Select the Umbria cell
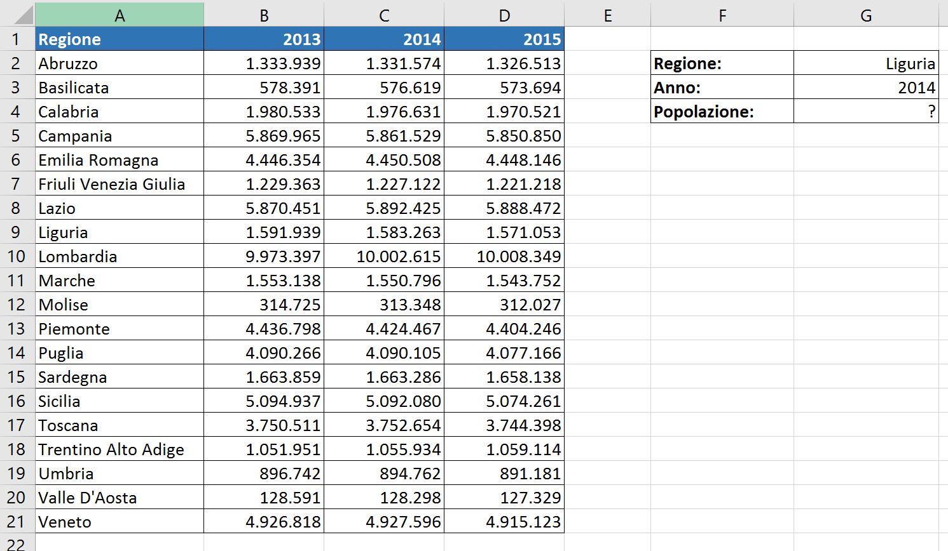 click(x=120, y=474)
